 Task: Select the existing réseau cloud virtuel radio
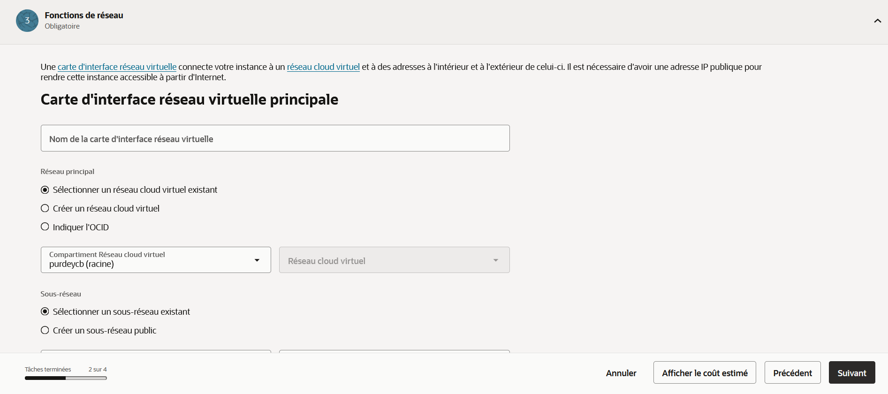coord(45,190)
